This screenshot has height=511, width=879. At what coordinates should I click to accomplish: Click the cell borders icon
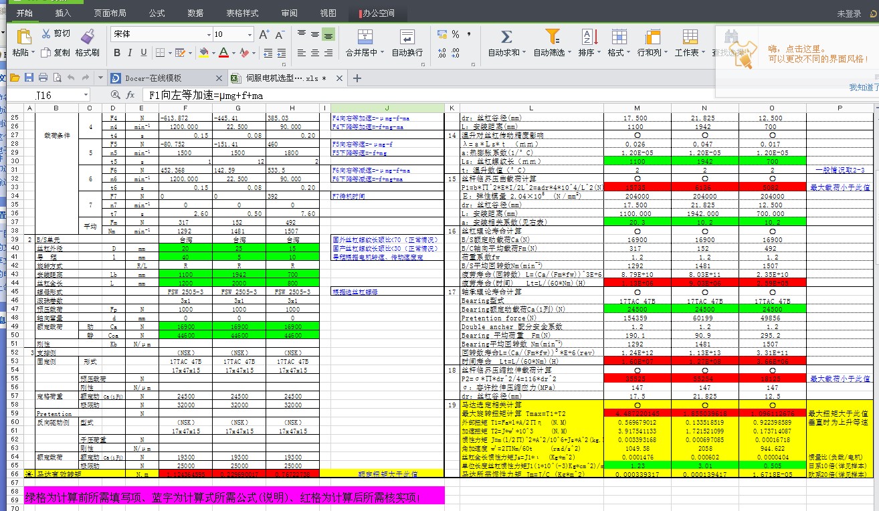coord(160,53)
